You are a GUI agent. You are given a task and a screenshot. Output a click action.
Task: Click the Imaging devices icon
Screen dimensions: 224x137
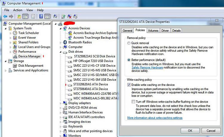65,122
